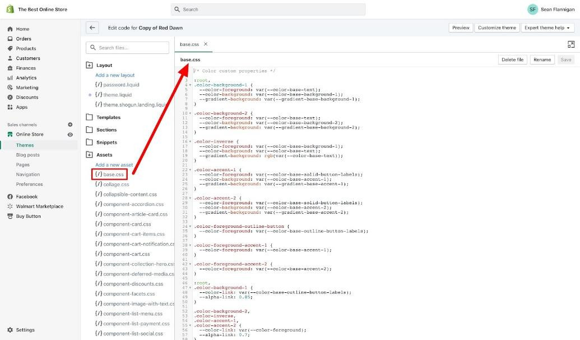Select the Buy Button channel icon
The height and width of the screenshot is (340, 580).
point(9,215)
